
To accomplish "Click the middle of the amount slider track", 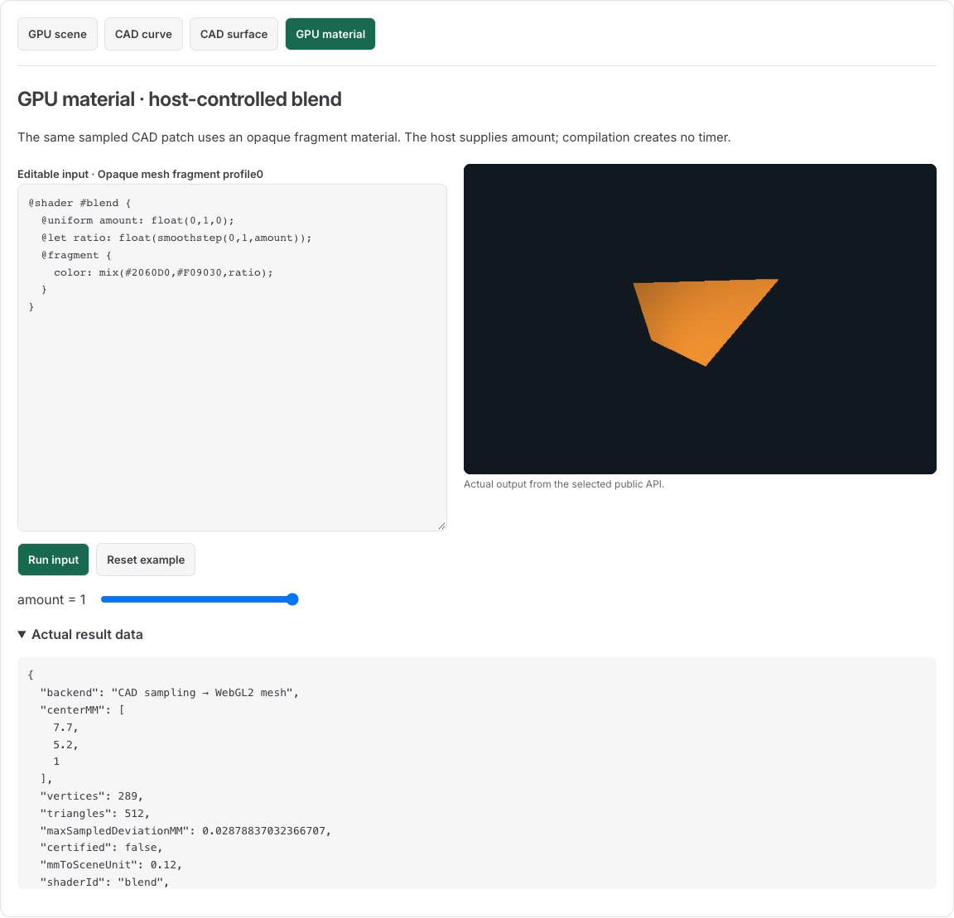I will point(200,599).
